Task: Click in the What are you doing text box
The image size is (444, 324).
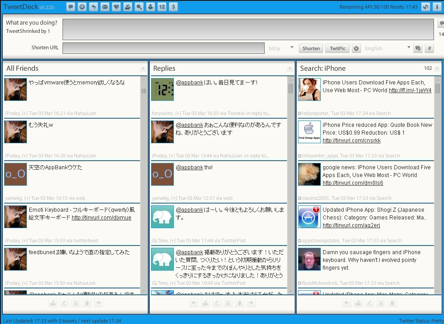Action: (x=248, y=29)
